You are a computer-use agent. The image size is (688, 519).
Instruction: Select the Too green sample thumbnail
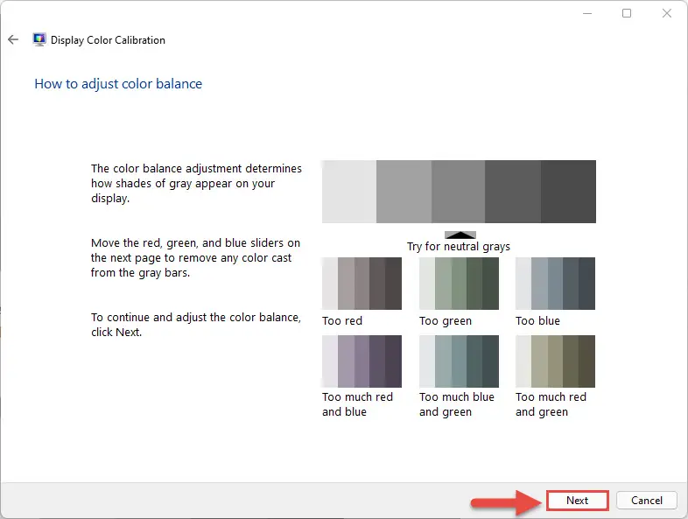click(459, 284)
